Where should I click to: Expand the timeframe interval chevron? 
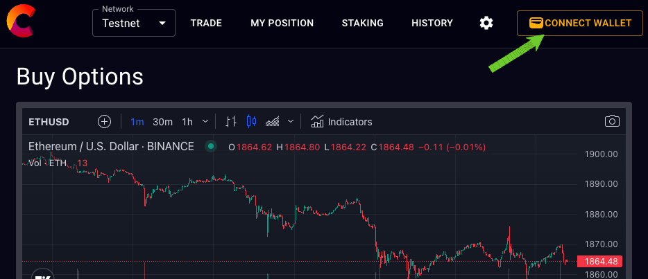[205, 122]
